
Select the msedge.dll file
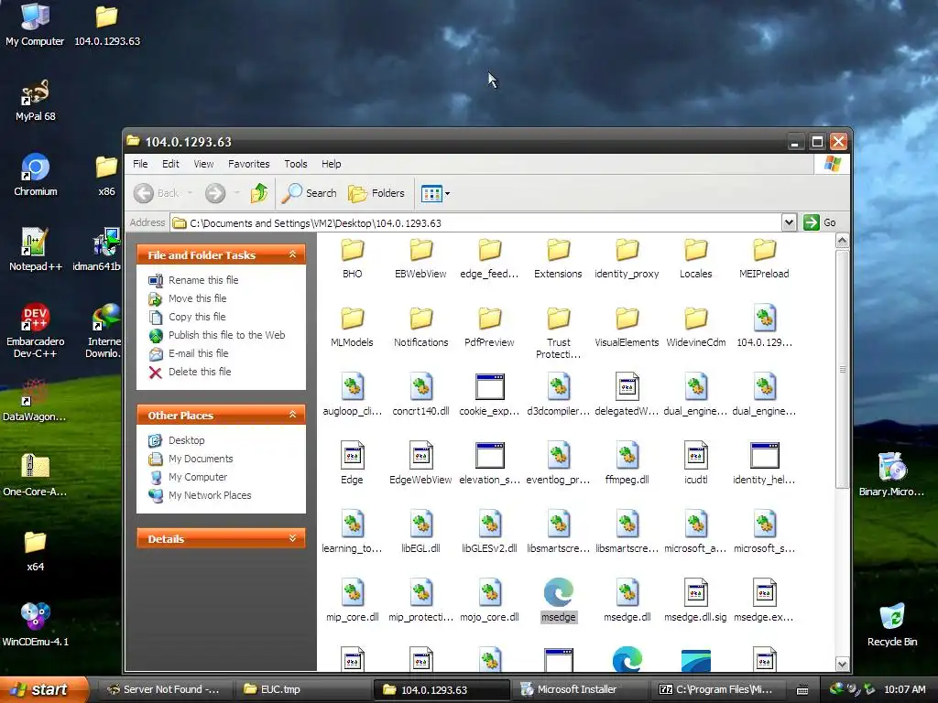point(627,602)
